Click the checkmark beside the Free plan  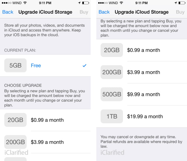coord(84,66)
